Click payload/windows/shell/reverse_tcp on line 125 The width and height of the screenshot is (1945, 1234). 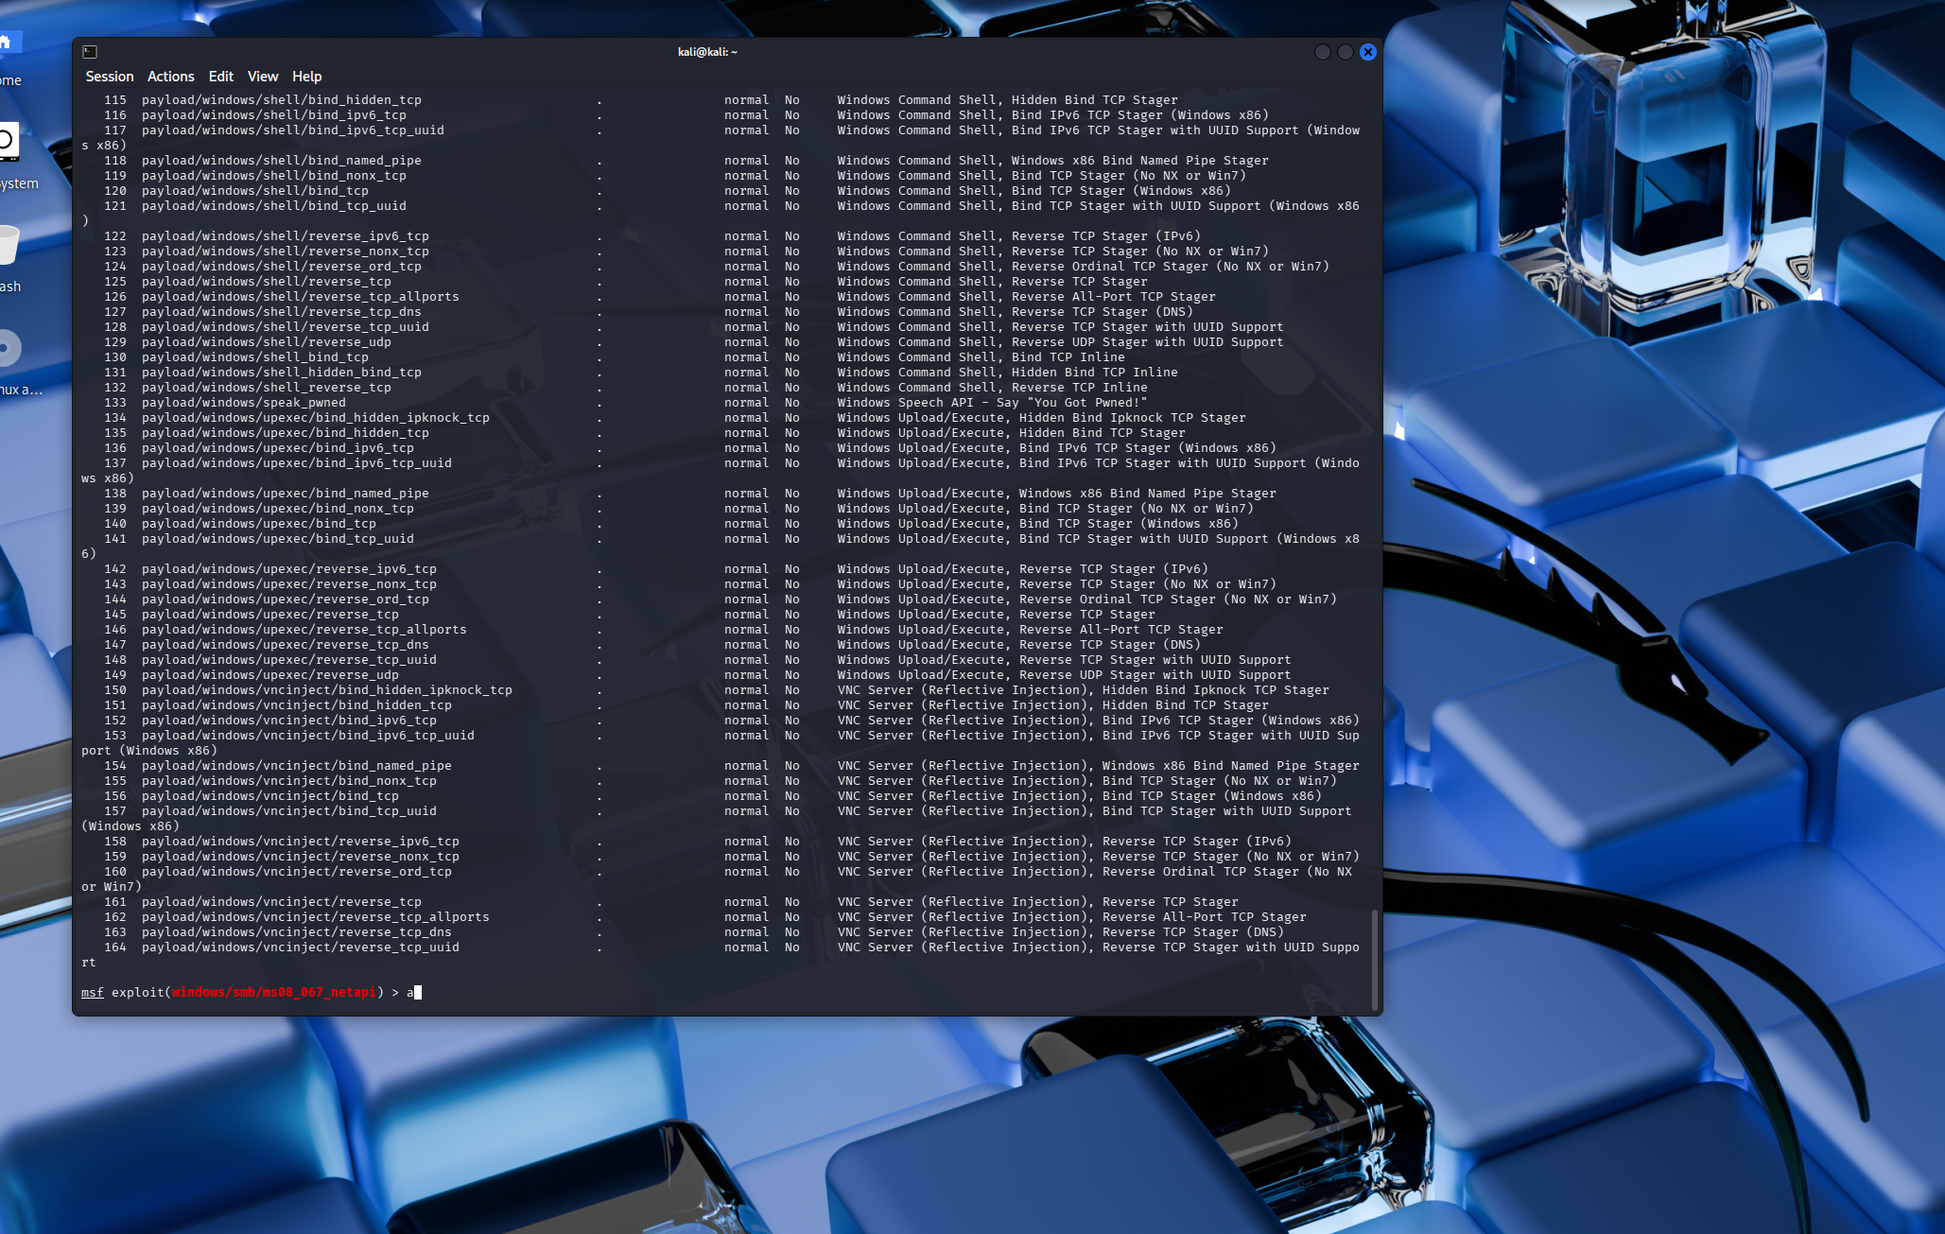267,282
